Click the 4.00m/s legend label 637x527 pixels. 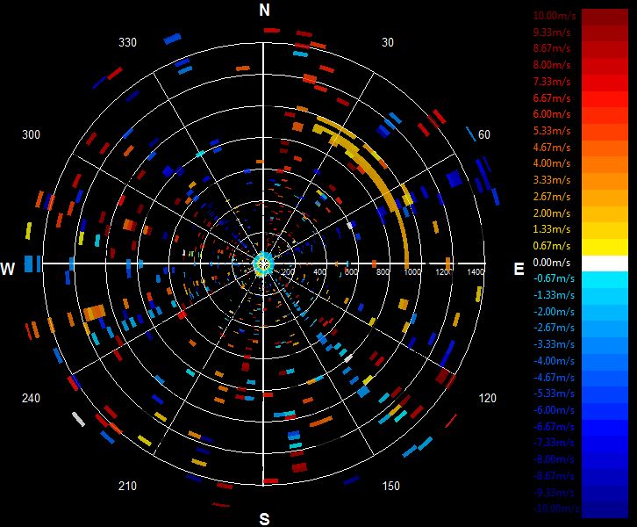tap(552, 163)
